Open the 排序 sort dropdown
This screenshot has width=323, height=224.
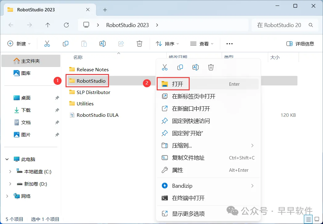click(x=167, y=44)
